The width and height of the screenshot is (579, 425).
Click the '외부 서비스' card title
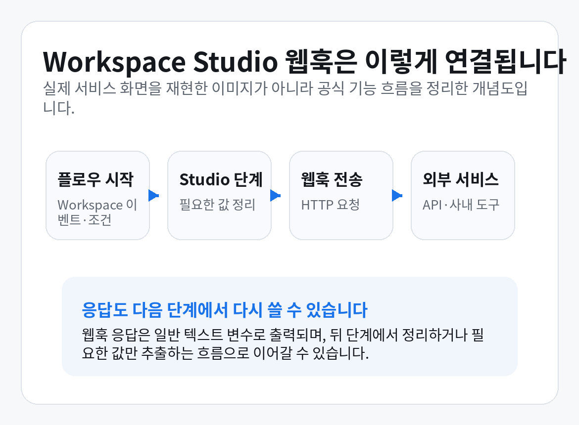point(460,179)
